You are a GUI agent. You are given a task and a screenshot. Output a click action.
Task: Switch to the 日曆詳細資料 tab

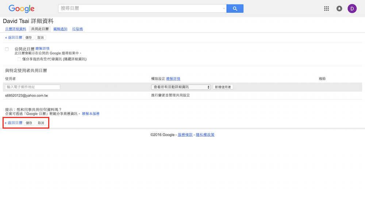pos(16,29)
